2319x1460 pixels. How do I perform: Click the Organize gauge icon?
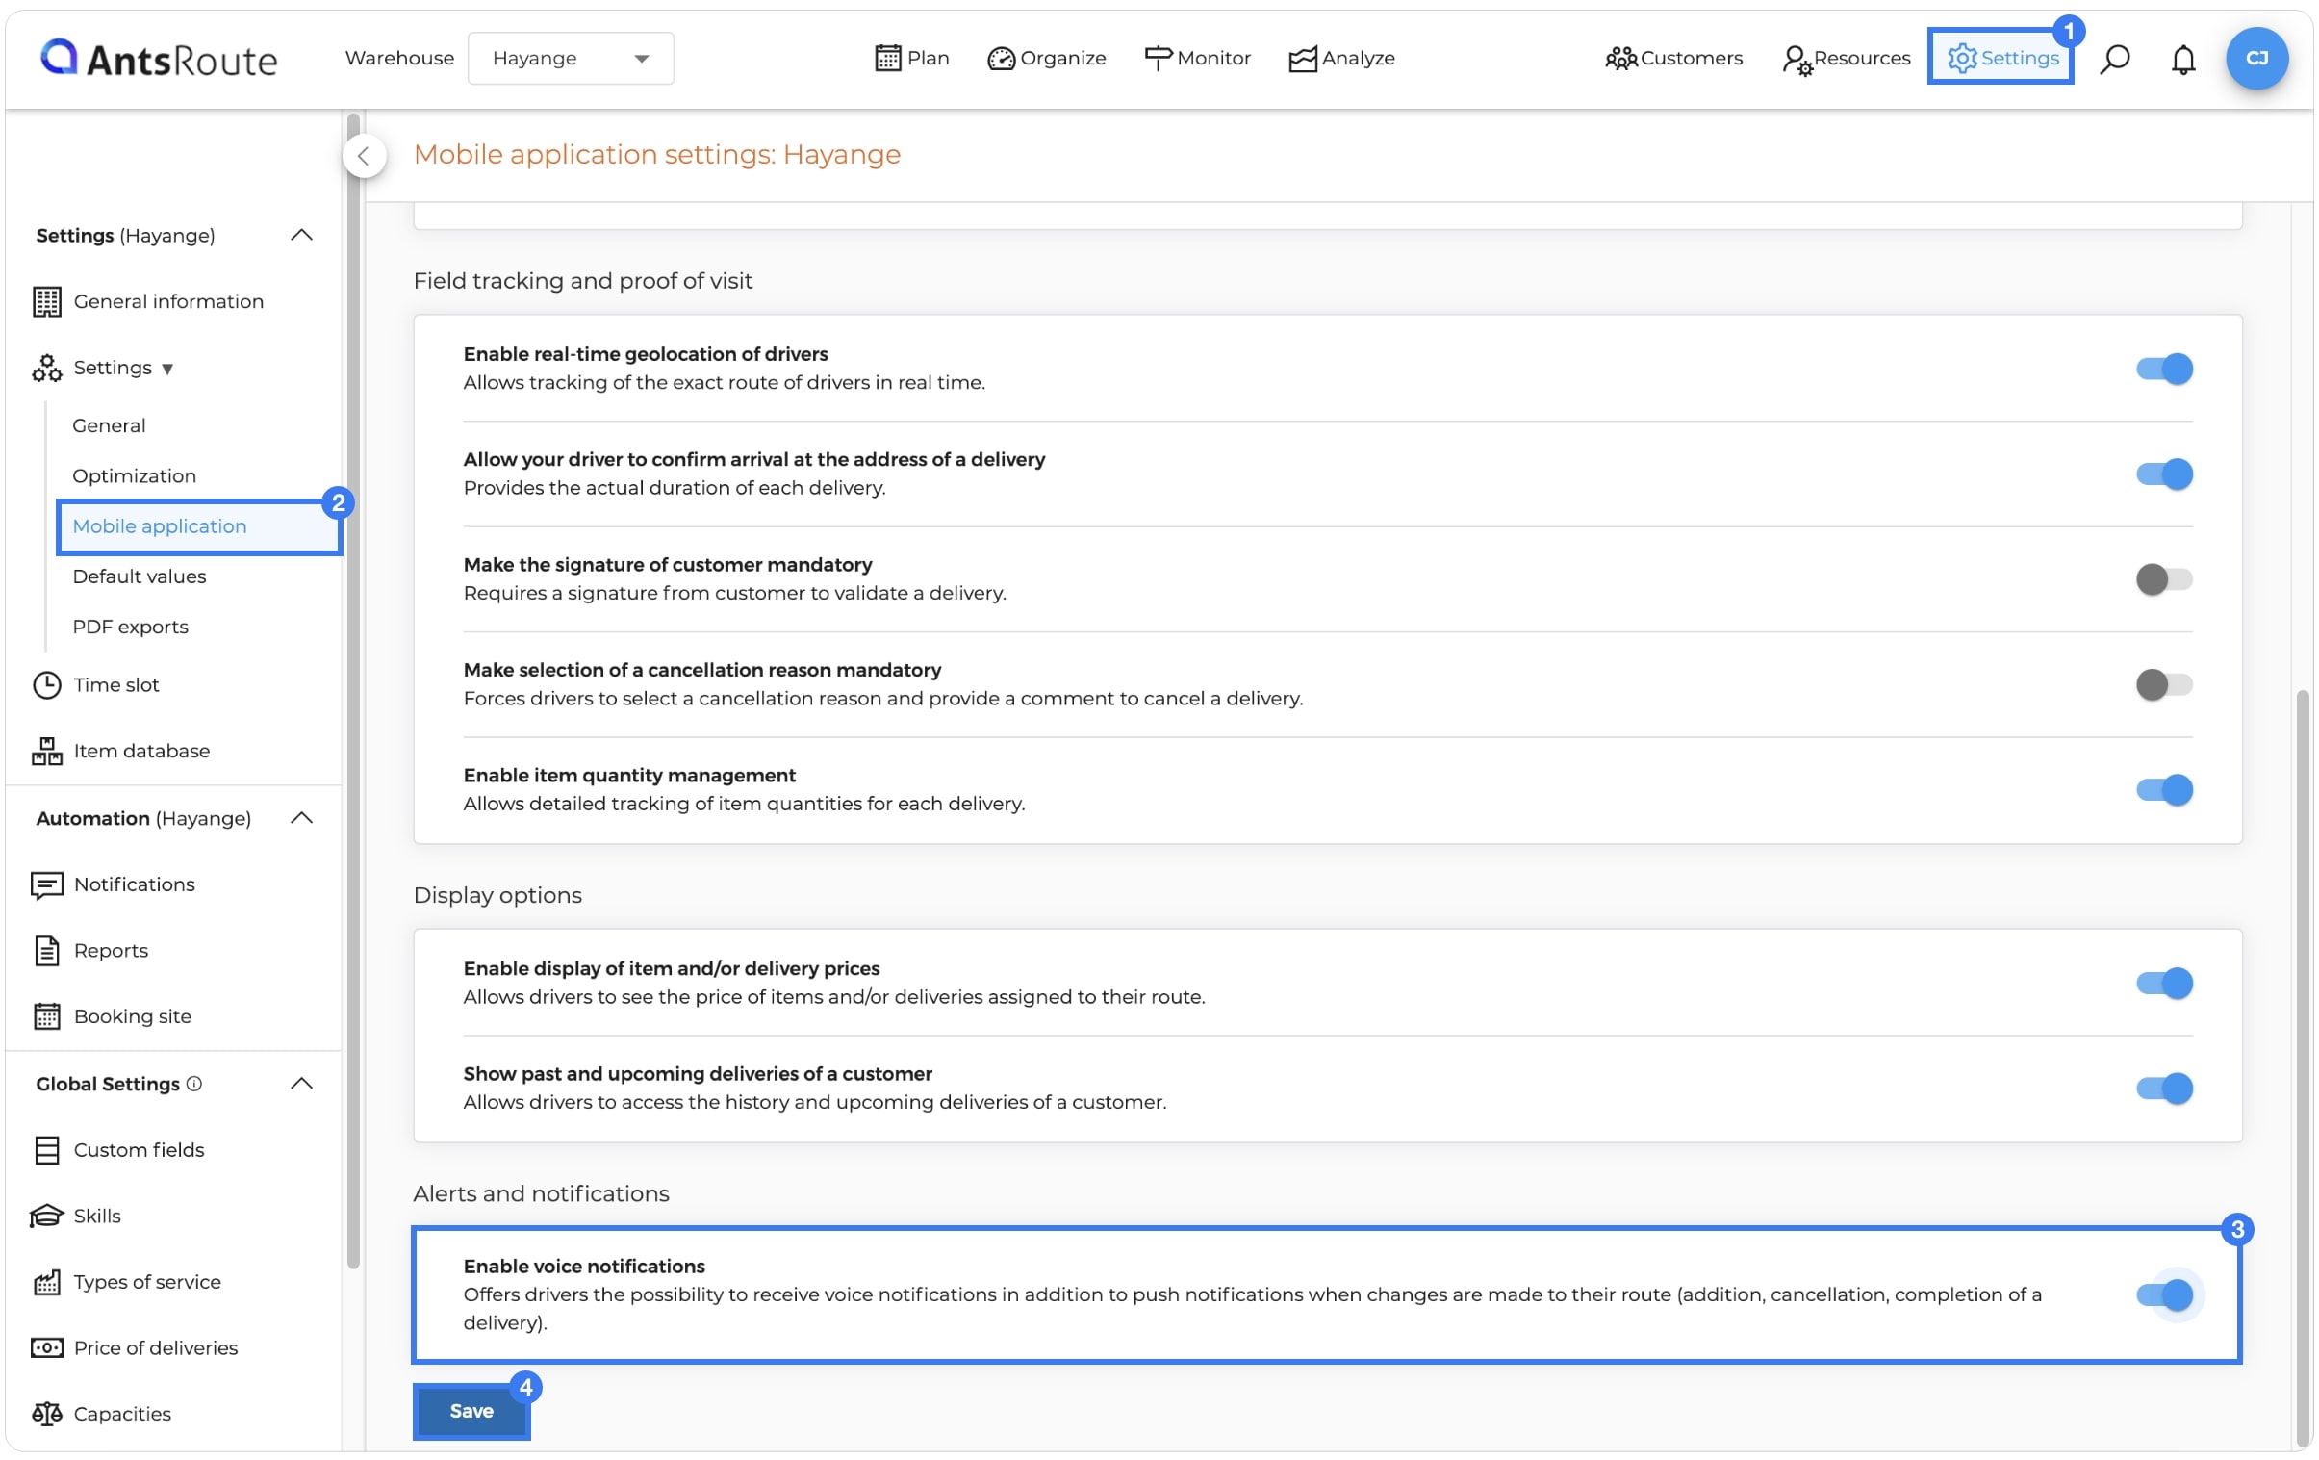[x=1001, y=59]
